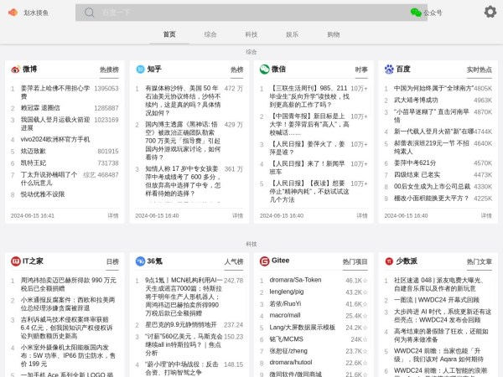Open Baidu item 00后女生成为上市公司总裁
This screenshot has height=377, width=503.
(x=432, y=187)
